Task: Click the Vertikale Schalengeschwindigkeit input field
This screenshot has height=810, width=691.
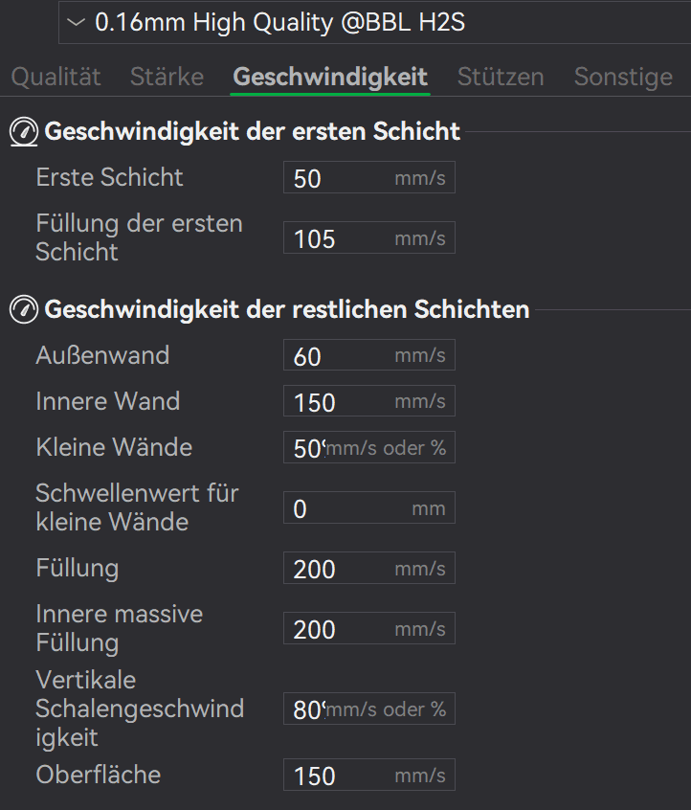Action: 304,709
